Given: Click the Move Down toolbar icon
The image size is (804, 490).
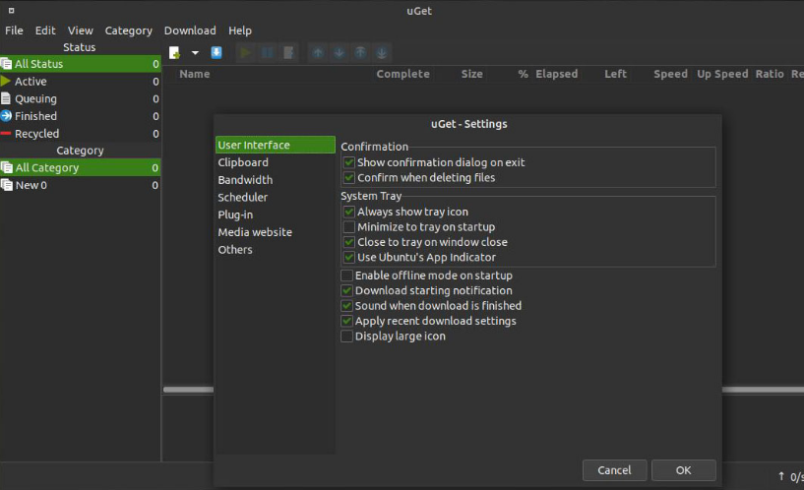Looking at the screenshot, I should [339, 52].
